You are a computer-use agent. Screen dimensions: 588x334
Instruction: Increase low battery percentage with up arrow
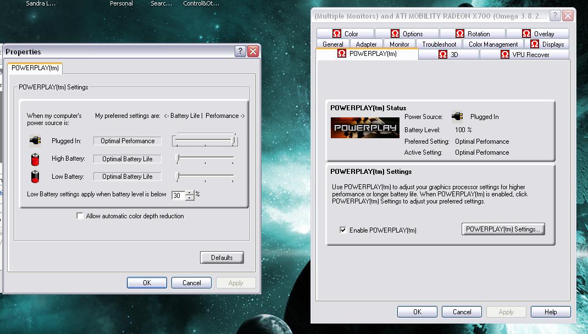pos(190,193)
